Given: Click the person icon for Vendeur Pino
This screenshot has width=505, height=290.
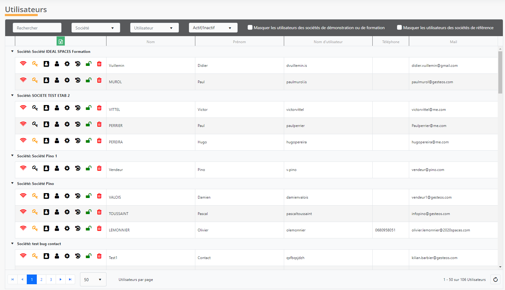Looking at the screenshot, I should (x=57, y=168).
